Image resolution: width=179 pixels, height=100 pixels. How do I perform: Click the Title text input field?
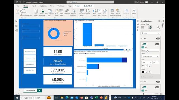tap(150, 50)
